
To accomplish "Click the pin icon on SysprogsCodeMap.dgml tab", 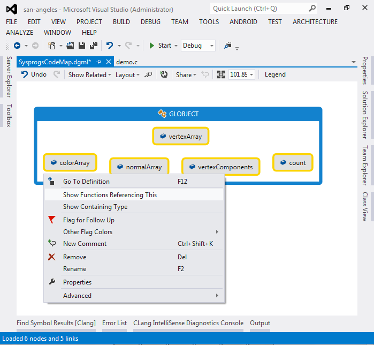I will [98, 62].
